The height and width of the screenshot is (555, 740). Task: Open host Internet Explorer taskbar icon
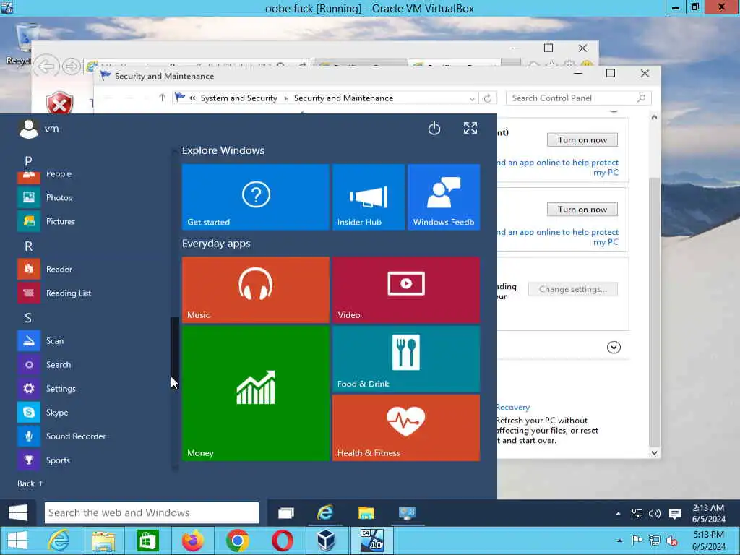click(59, 541)
